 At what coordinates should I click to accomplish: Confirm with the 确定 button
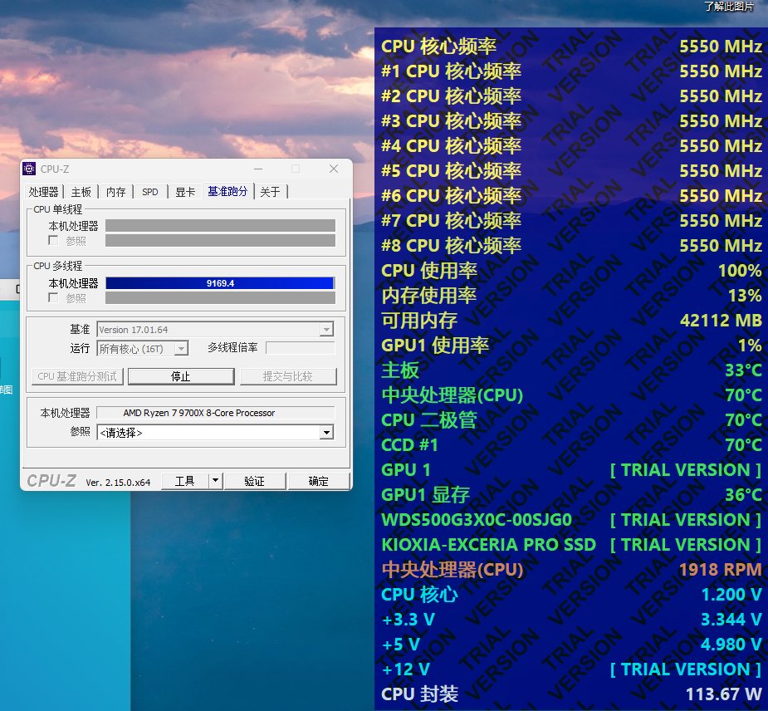[318, 481]
